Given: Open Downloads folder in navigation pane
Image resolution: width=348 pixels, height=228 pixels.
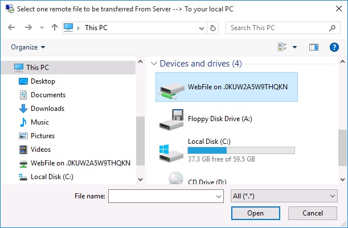Looking at the screenshot, I should [x=47, y=109].
